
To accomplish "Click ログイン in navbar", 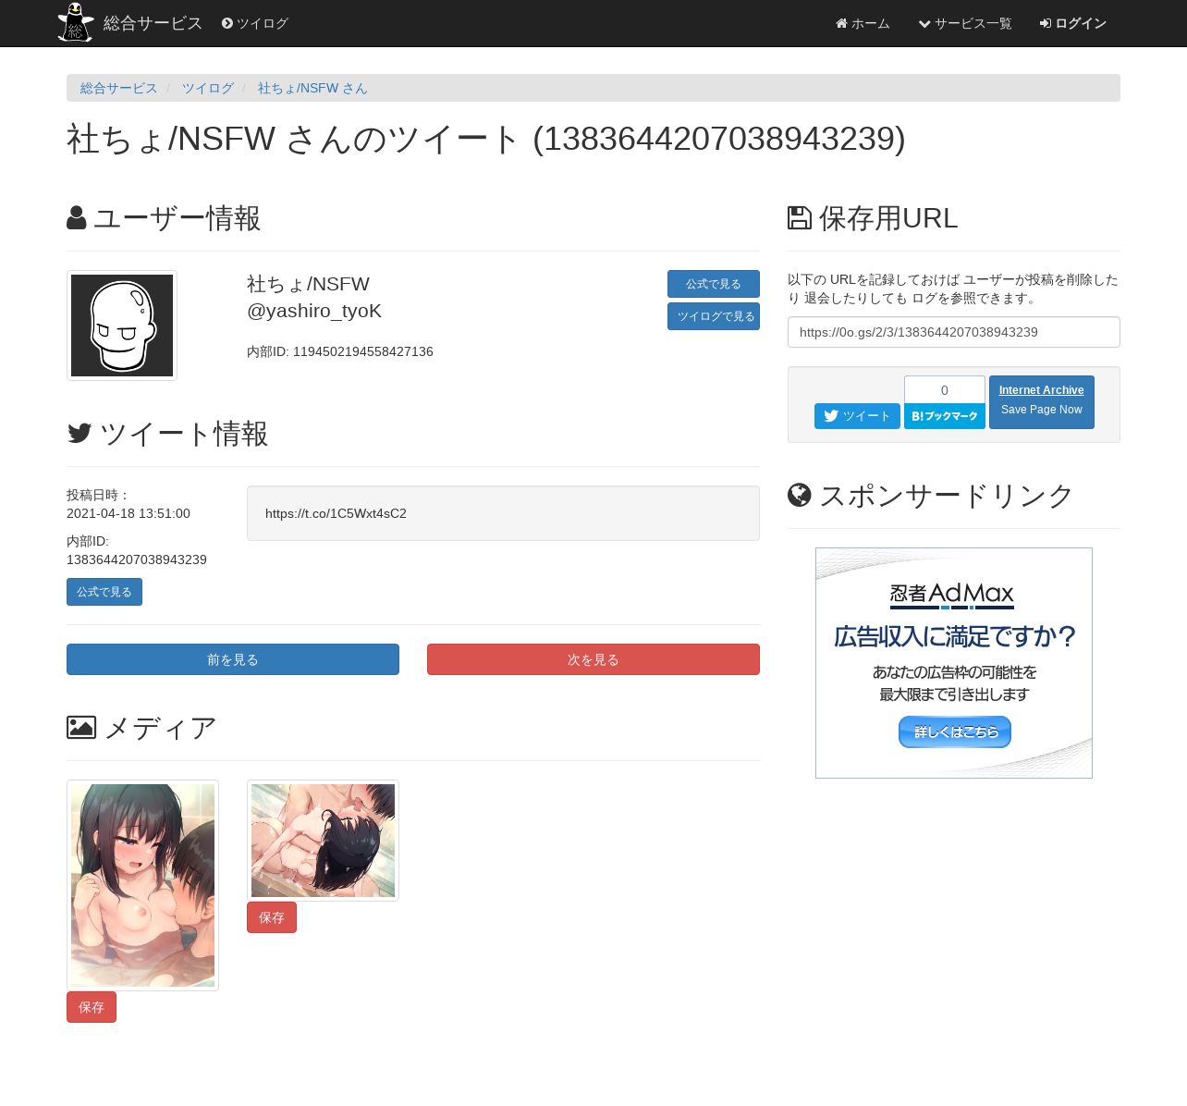I will [x=1072, y=23].
